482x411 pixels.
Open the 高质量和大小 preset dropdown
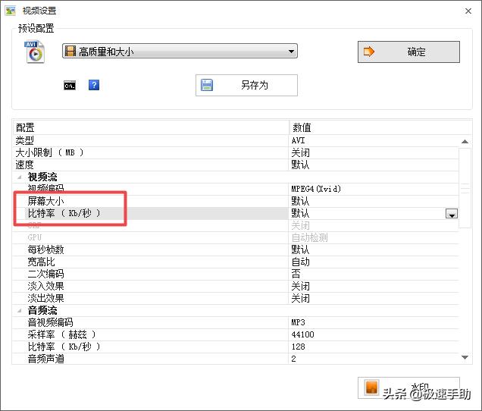(x=180, y=51)
